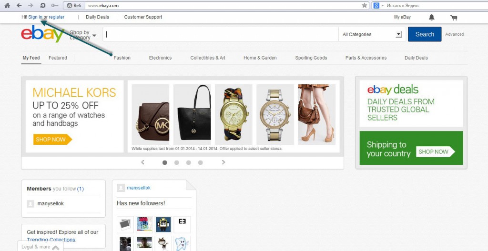488x251 pixels.
Task: Open eBay notifications bell icon
Action: point(432,17)
